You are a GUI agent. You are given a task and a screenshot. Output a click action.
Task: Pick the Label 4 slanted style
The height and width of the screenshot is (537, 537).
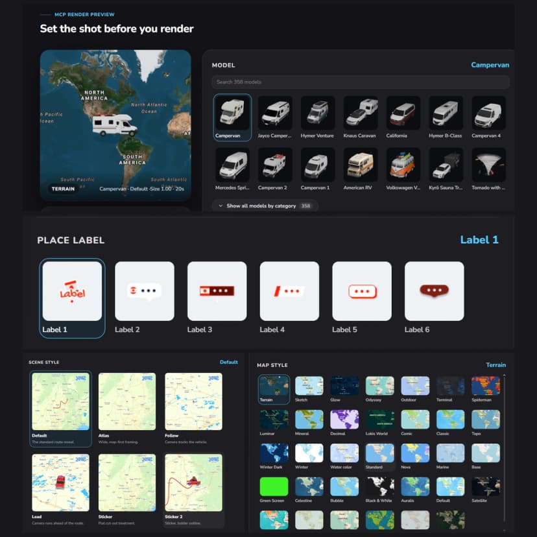[x=289, y=291]
